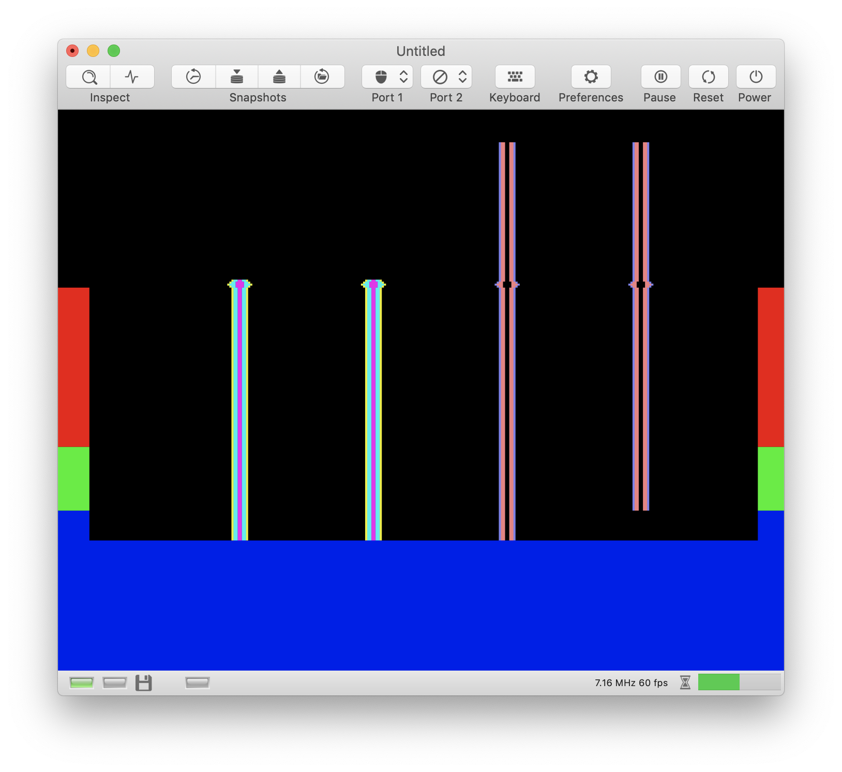Click the gray drive LED indicator

pos(115,683)
